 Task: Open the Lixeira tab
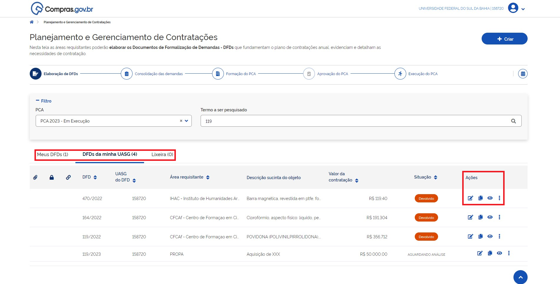pos(162,155)
